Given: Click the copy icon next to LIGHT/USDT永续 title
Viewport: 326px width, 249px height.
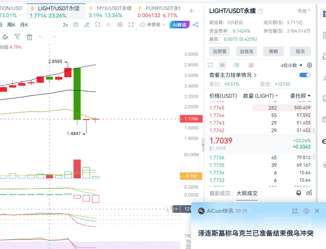Looking at the screenshot, I should (x=260, y=11).
